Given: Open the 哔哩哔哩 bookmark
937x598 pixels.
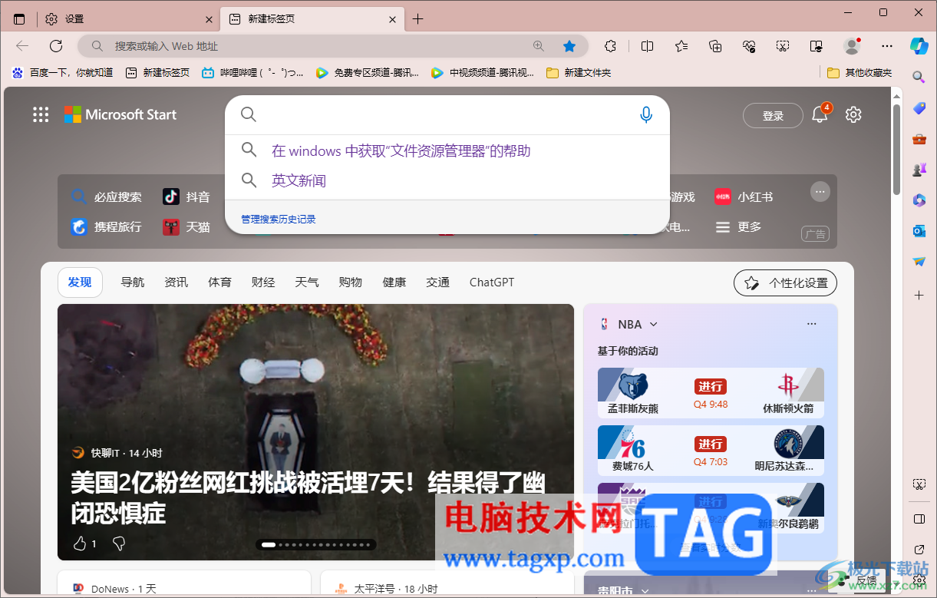Looking at the screenshot, I should (253, 73).
